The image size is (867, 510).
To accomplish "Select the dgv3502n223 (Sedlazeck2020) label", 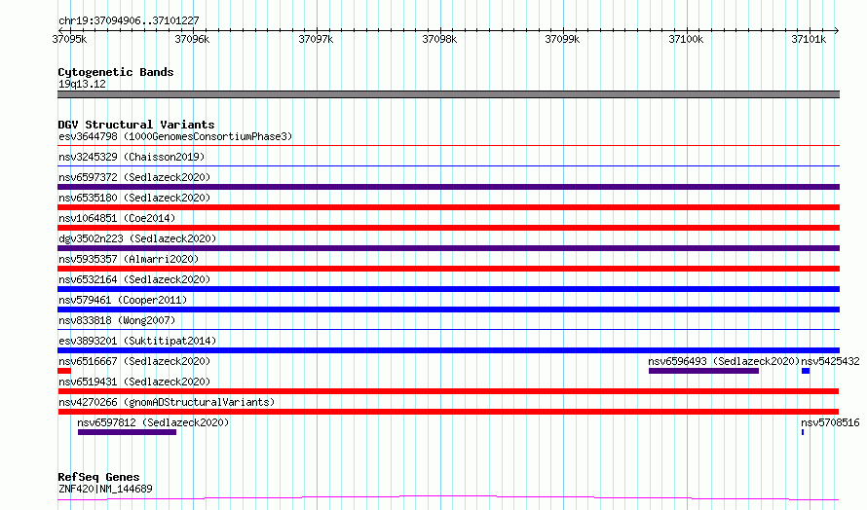I will click(x=137, y=238).
